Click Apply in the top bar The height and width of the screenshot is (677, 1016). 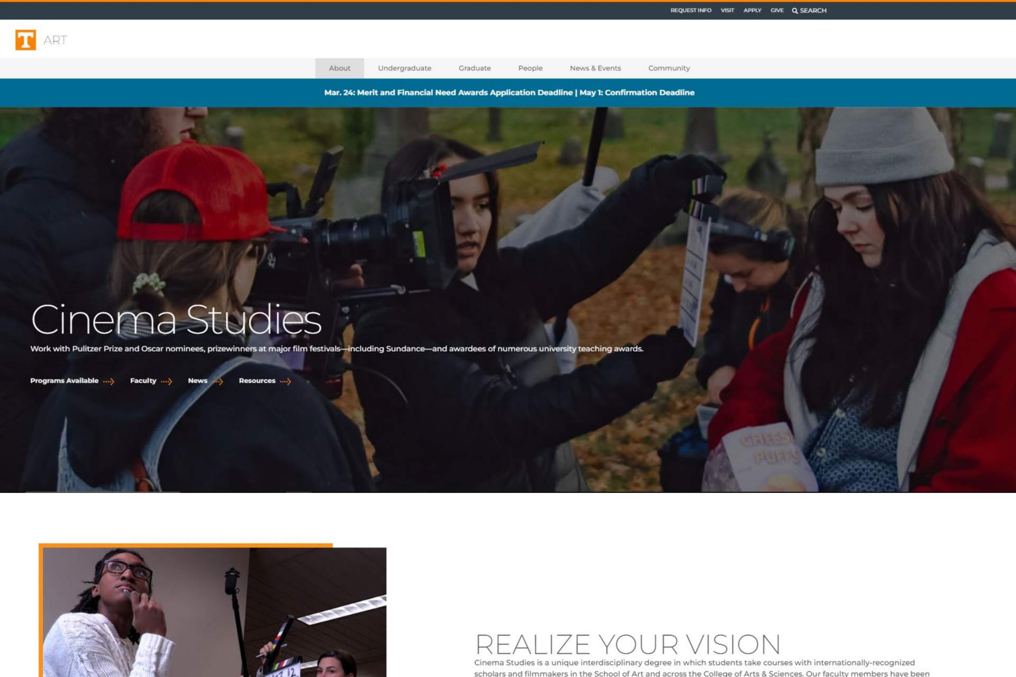pyautogui.click(x=752, y=11)
